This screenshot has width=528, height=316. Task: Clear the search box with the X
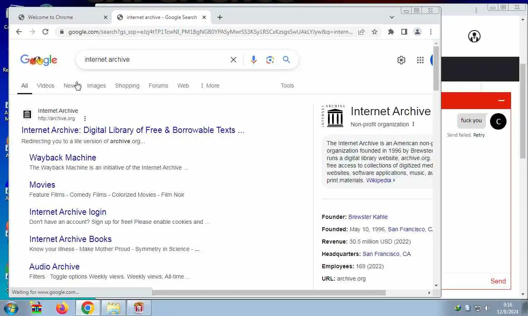233,60
